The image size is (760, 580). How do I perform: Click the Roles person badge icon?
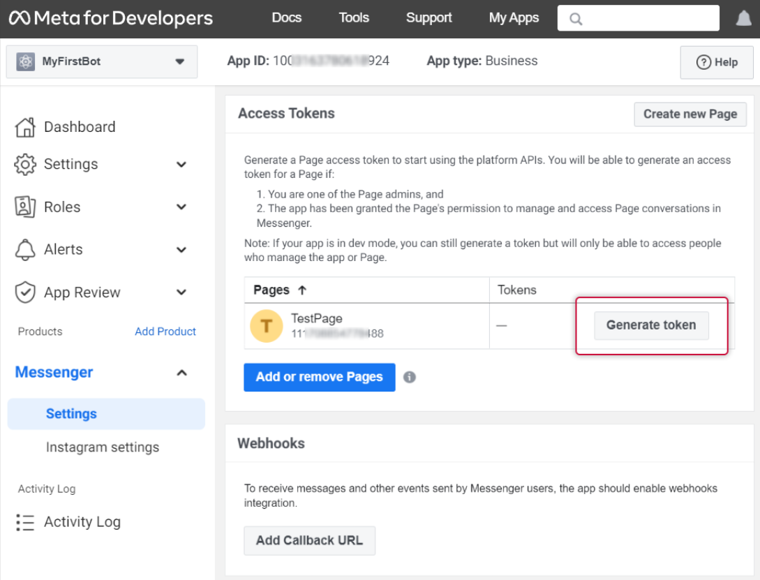(25, 207)
